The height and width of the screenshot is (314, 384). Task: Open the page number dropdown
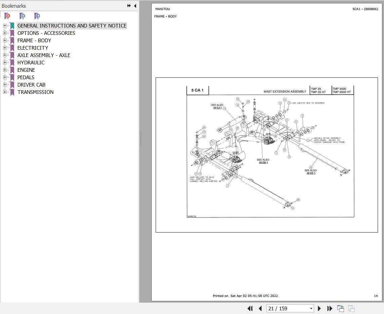click(x=311, y=308)
